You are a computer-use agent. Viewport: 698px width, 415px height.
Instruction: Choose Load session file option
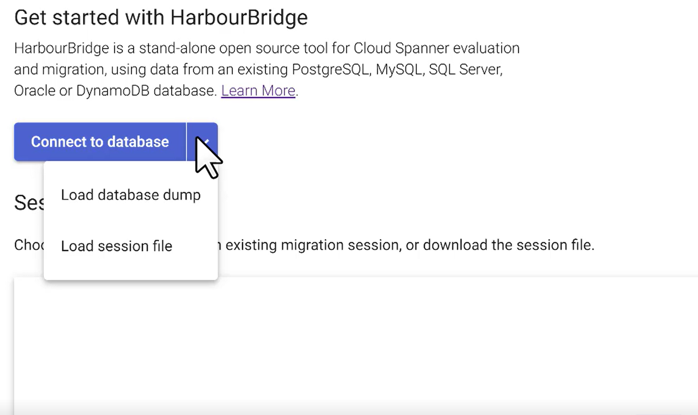116,246
